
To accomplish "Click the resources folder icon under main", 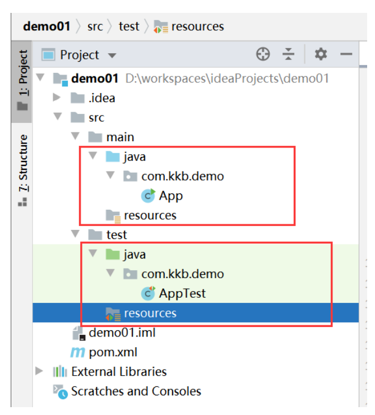I will [x=113, y=216].
